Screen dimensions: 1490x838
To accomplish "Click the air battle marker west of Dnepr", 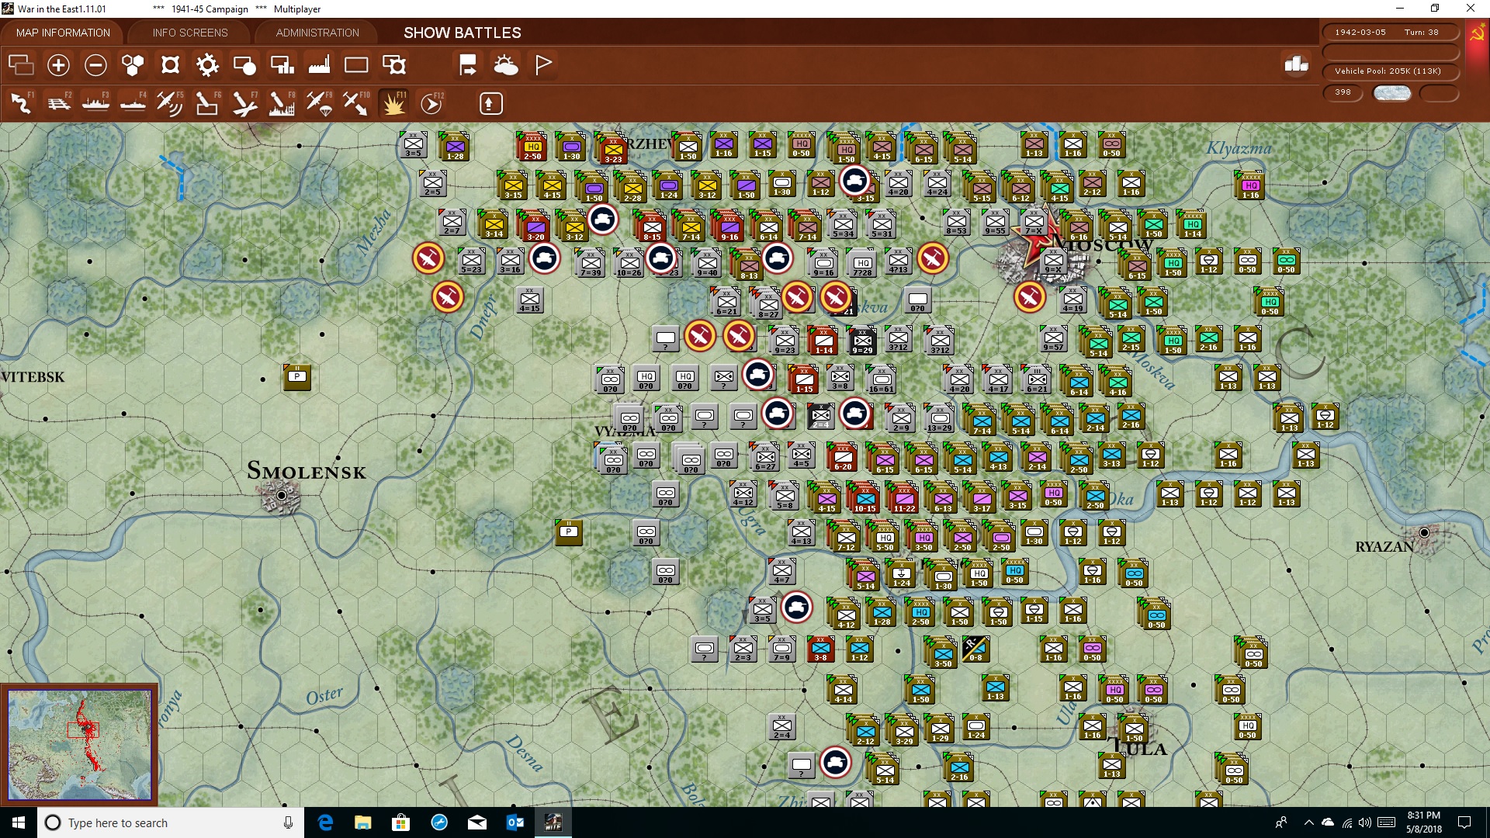I will click(428, 258).
